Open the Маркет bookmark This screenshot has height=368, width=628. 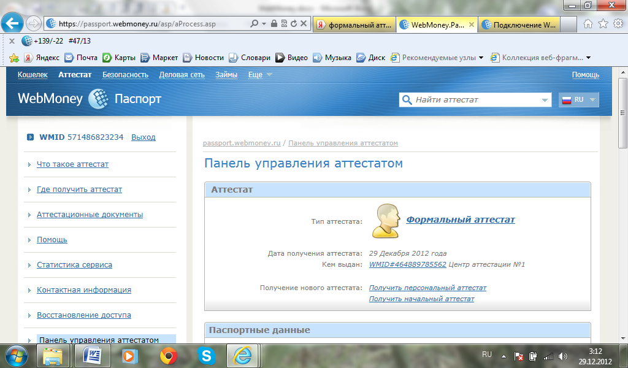click(x=159, y=58)
